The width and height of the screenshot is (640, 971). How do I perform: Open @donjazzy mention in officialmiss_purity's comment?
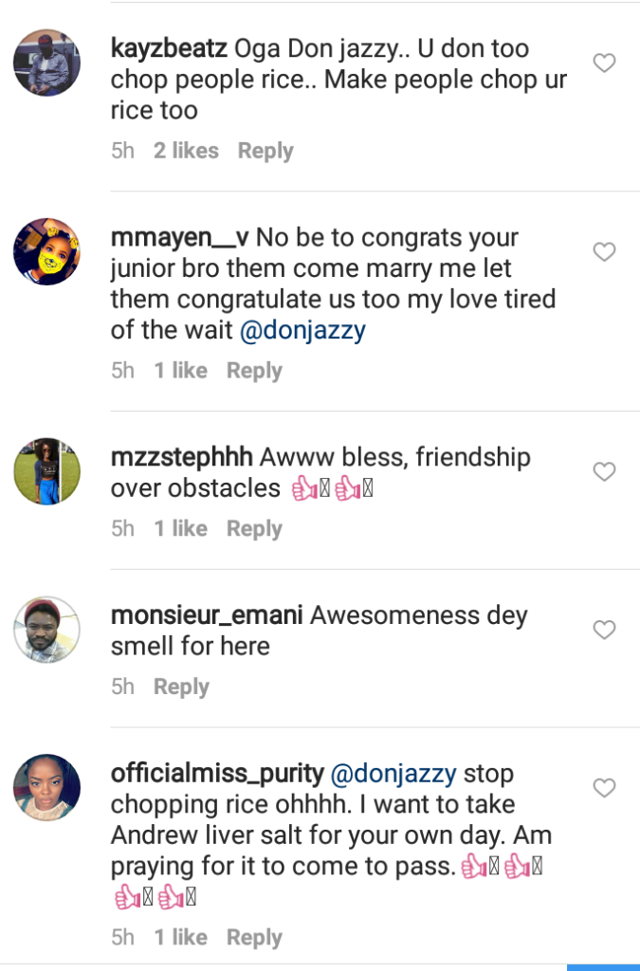tap(393, 774)
